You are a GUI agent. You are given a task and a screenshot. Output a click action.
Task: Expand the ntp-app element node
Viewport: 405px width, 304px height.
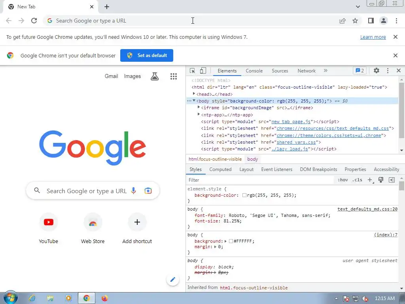[x=199, y=114]
